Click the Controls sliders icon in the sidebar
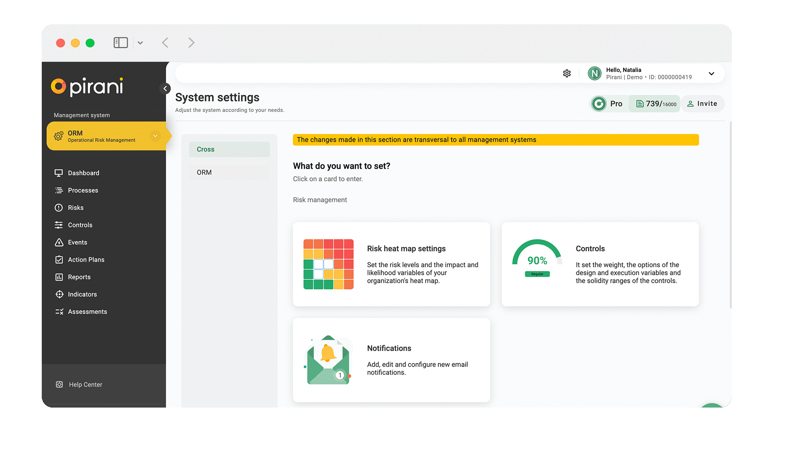Viewport: 802px width, 451px height. (59, 225)
